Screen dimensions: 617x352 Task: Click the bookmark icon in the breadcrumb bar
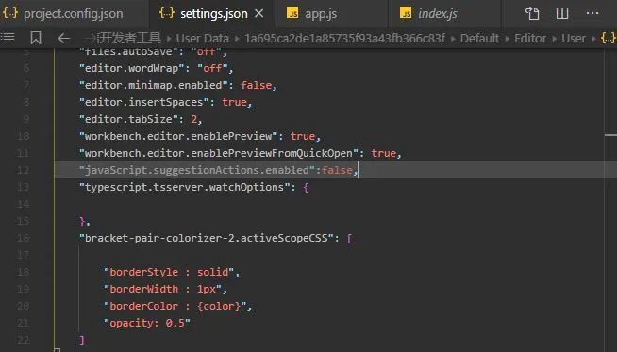pyautogui.click(x=36, y=38)
